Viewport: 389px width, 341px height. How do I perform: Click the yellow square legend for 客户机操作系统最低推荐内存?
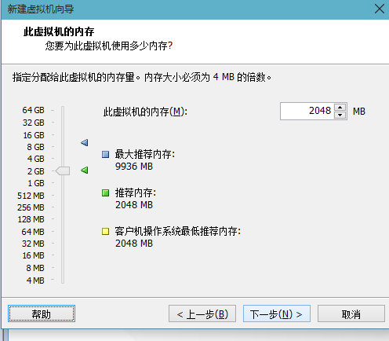point(105,232)
